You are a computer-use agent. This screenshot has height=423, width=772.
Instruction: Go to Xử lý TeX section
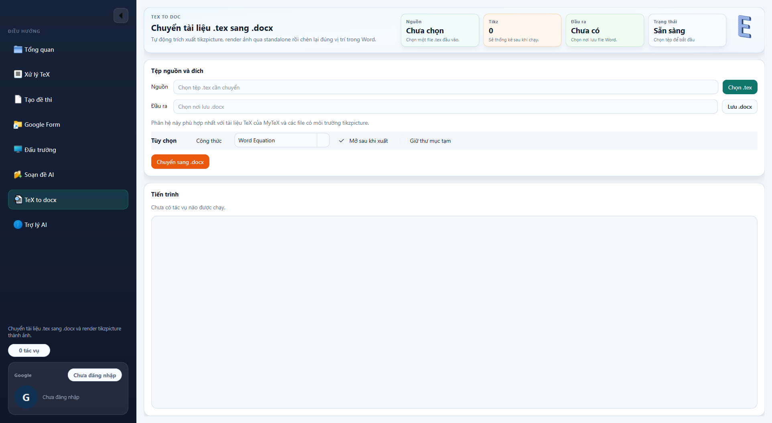coord(68,74)
